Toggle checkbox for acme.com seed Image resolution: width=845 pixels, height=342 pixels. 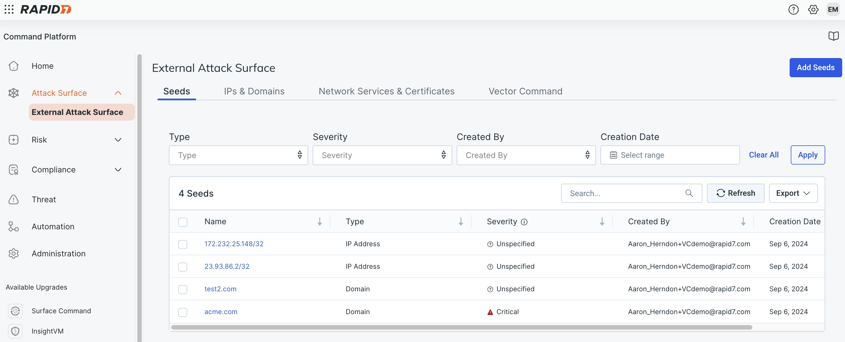click(x=183, y=312)
